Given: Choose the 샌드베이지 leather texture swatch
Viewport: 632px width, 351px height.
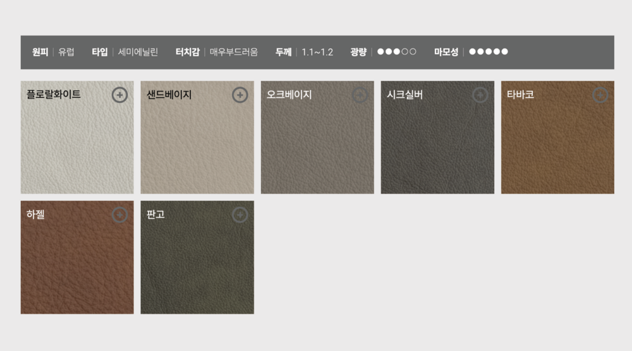Looking at the screenshot, I should coord(197,145).
